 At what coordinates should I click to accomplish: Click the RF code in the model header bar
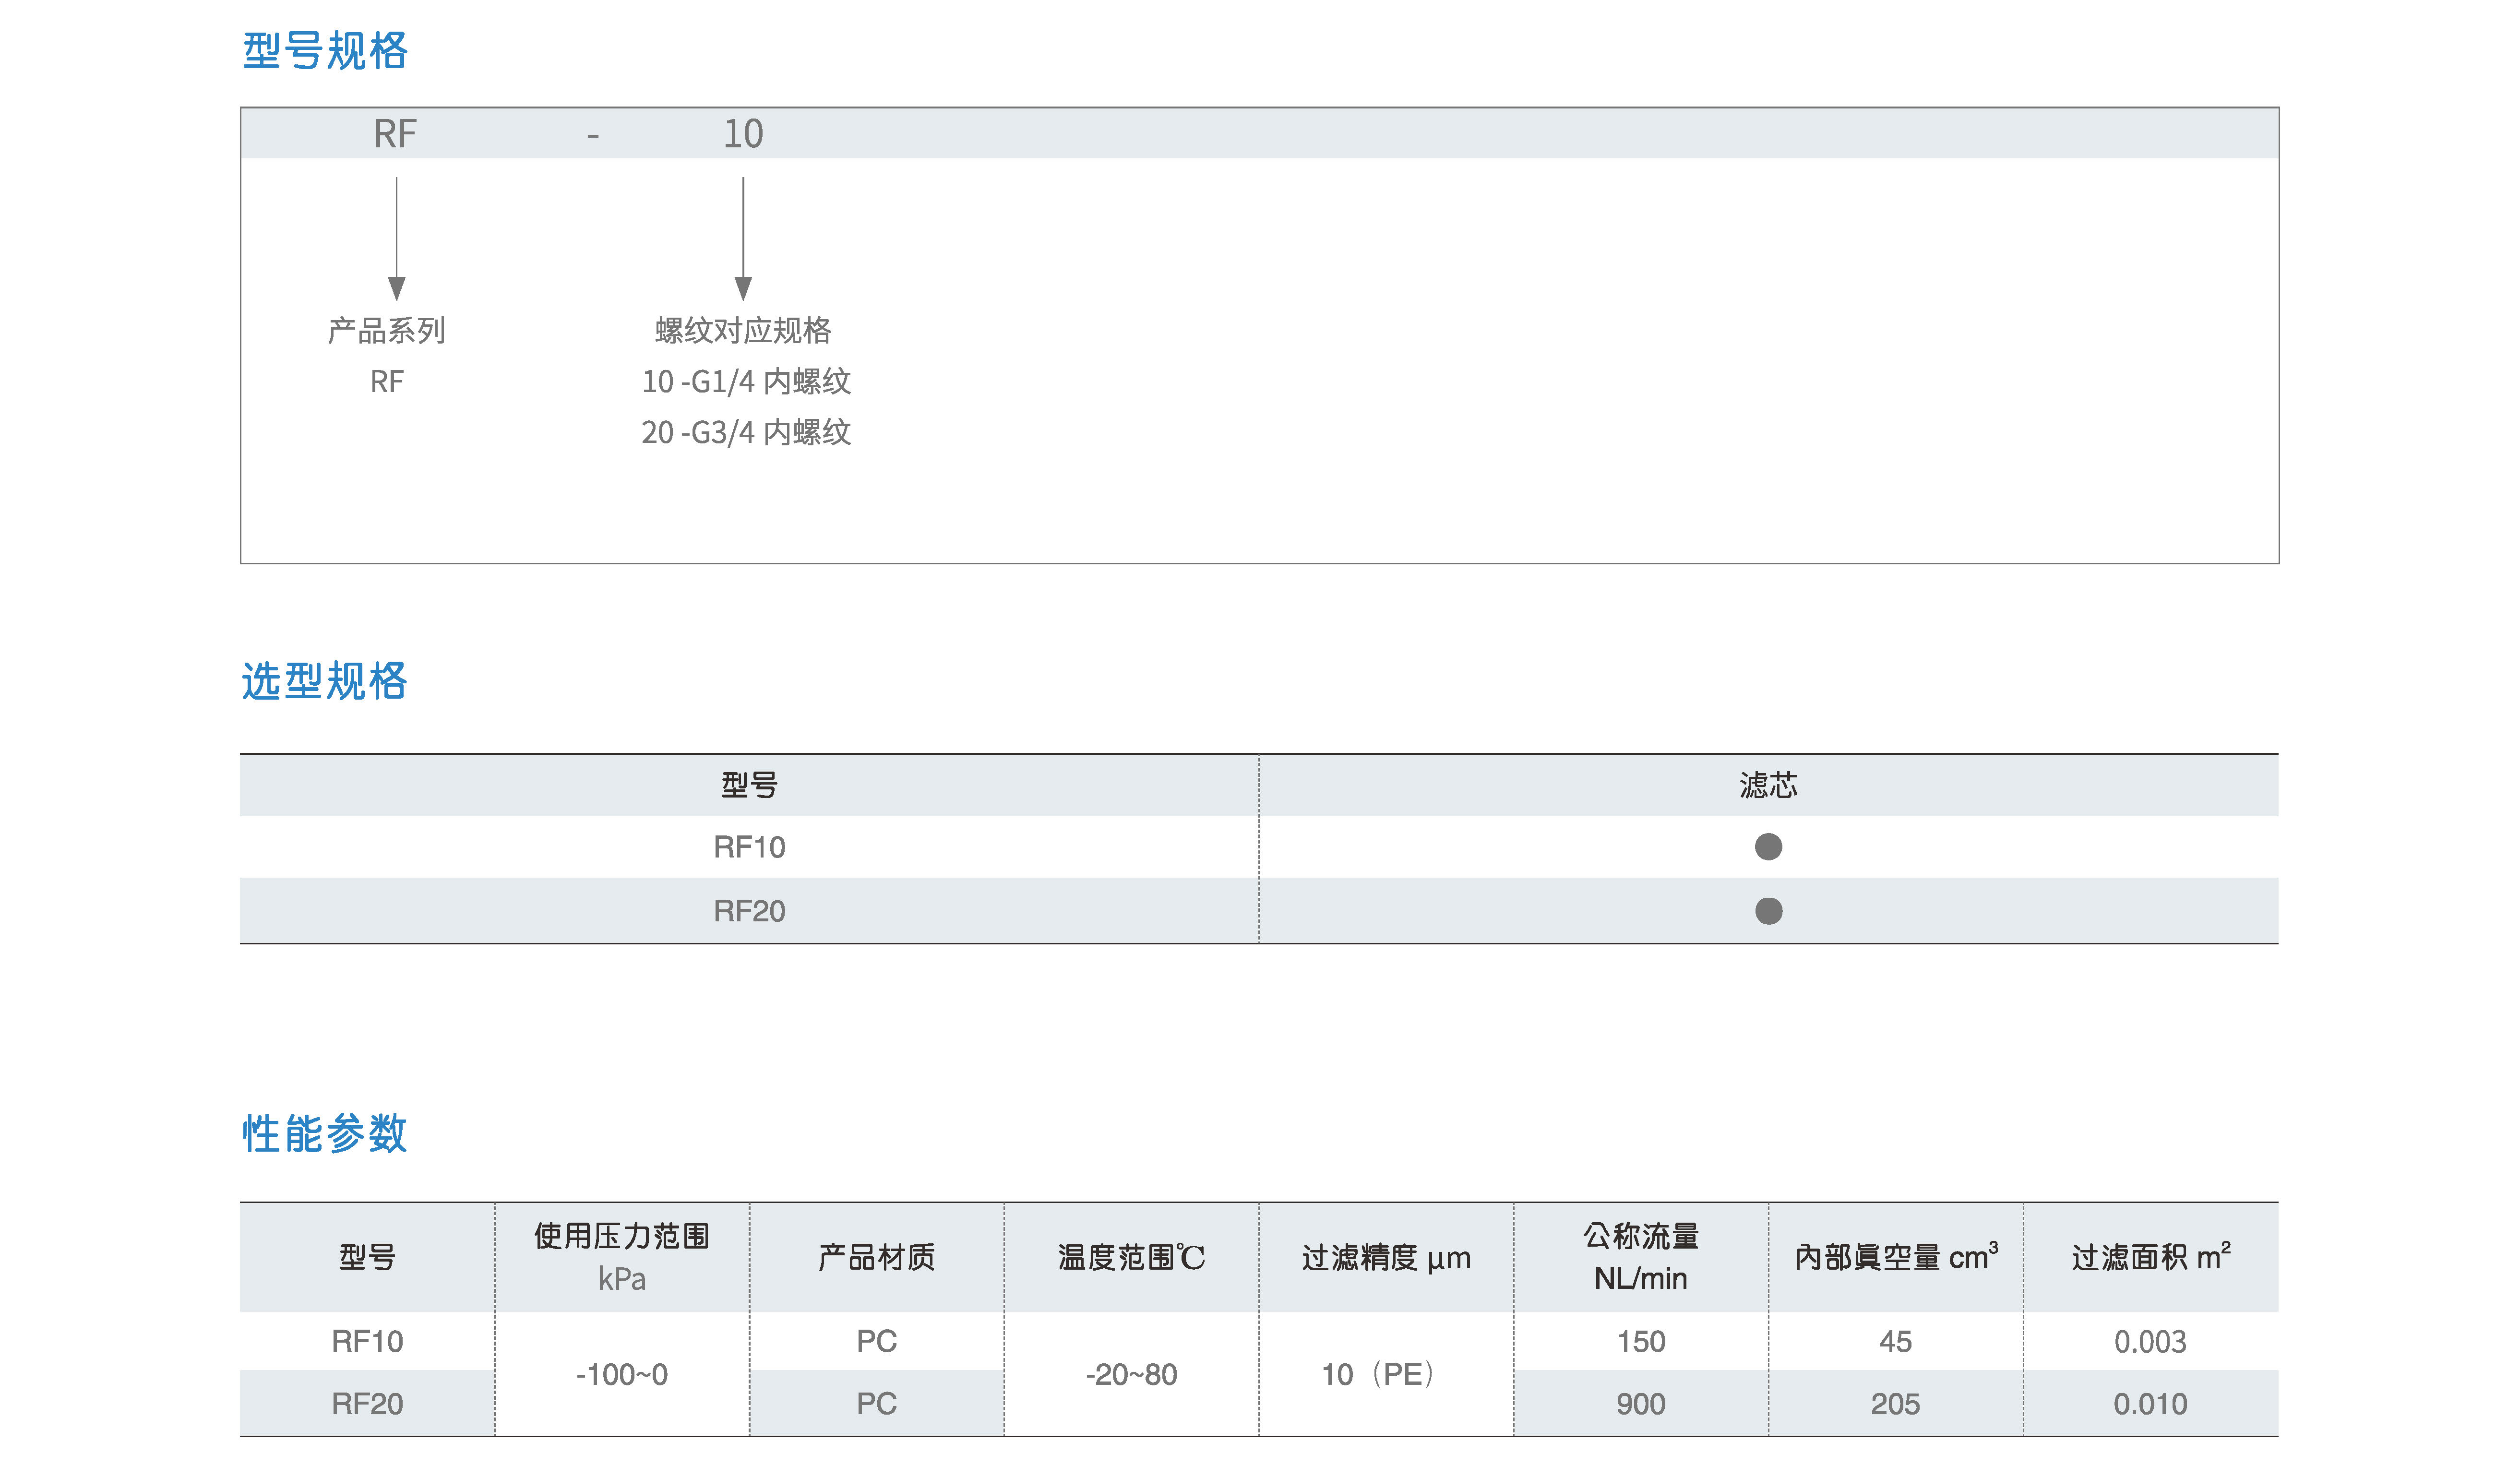pyautogui.click(x=395, y=134)
